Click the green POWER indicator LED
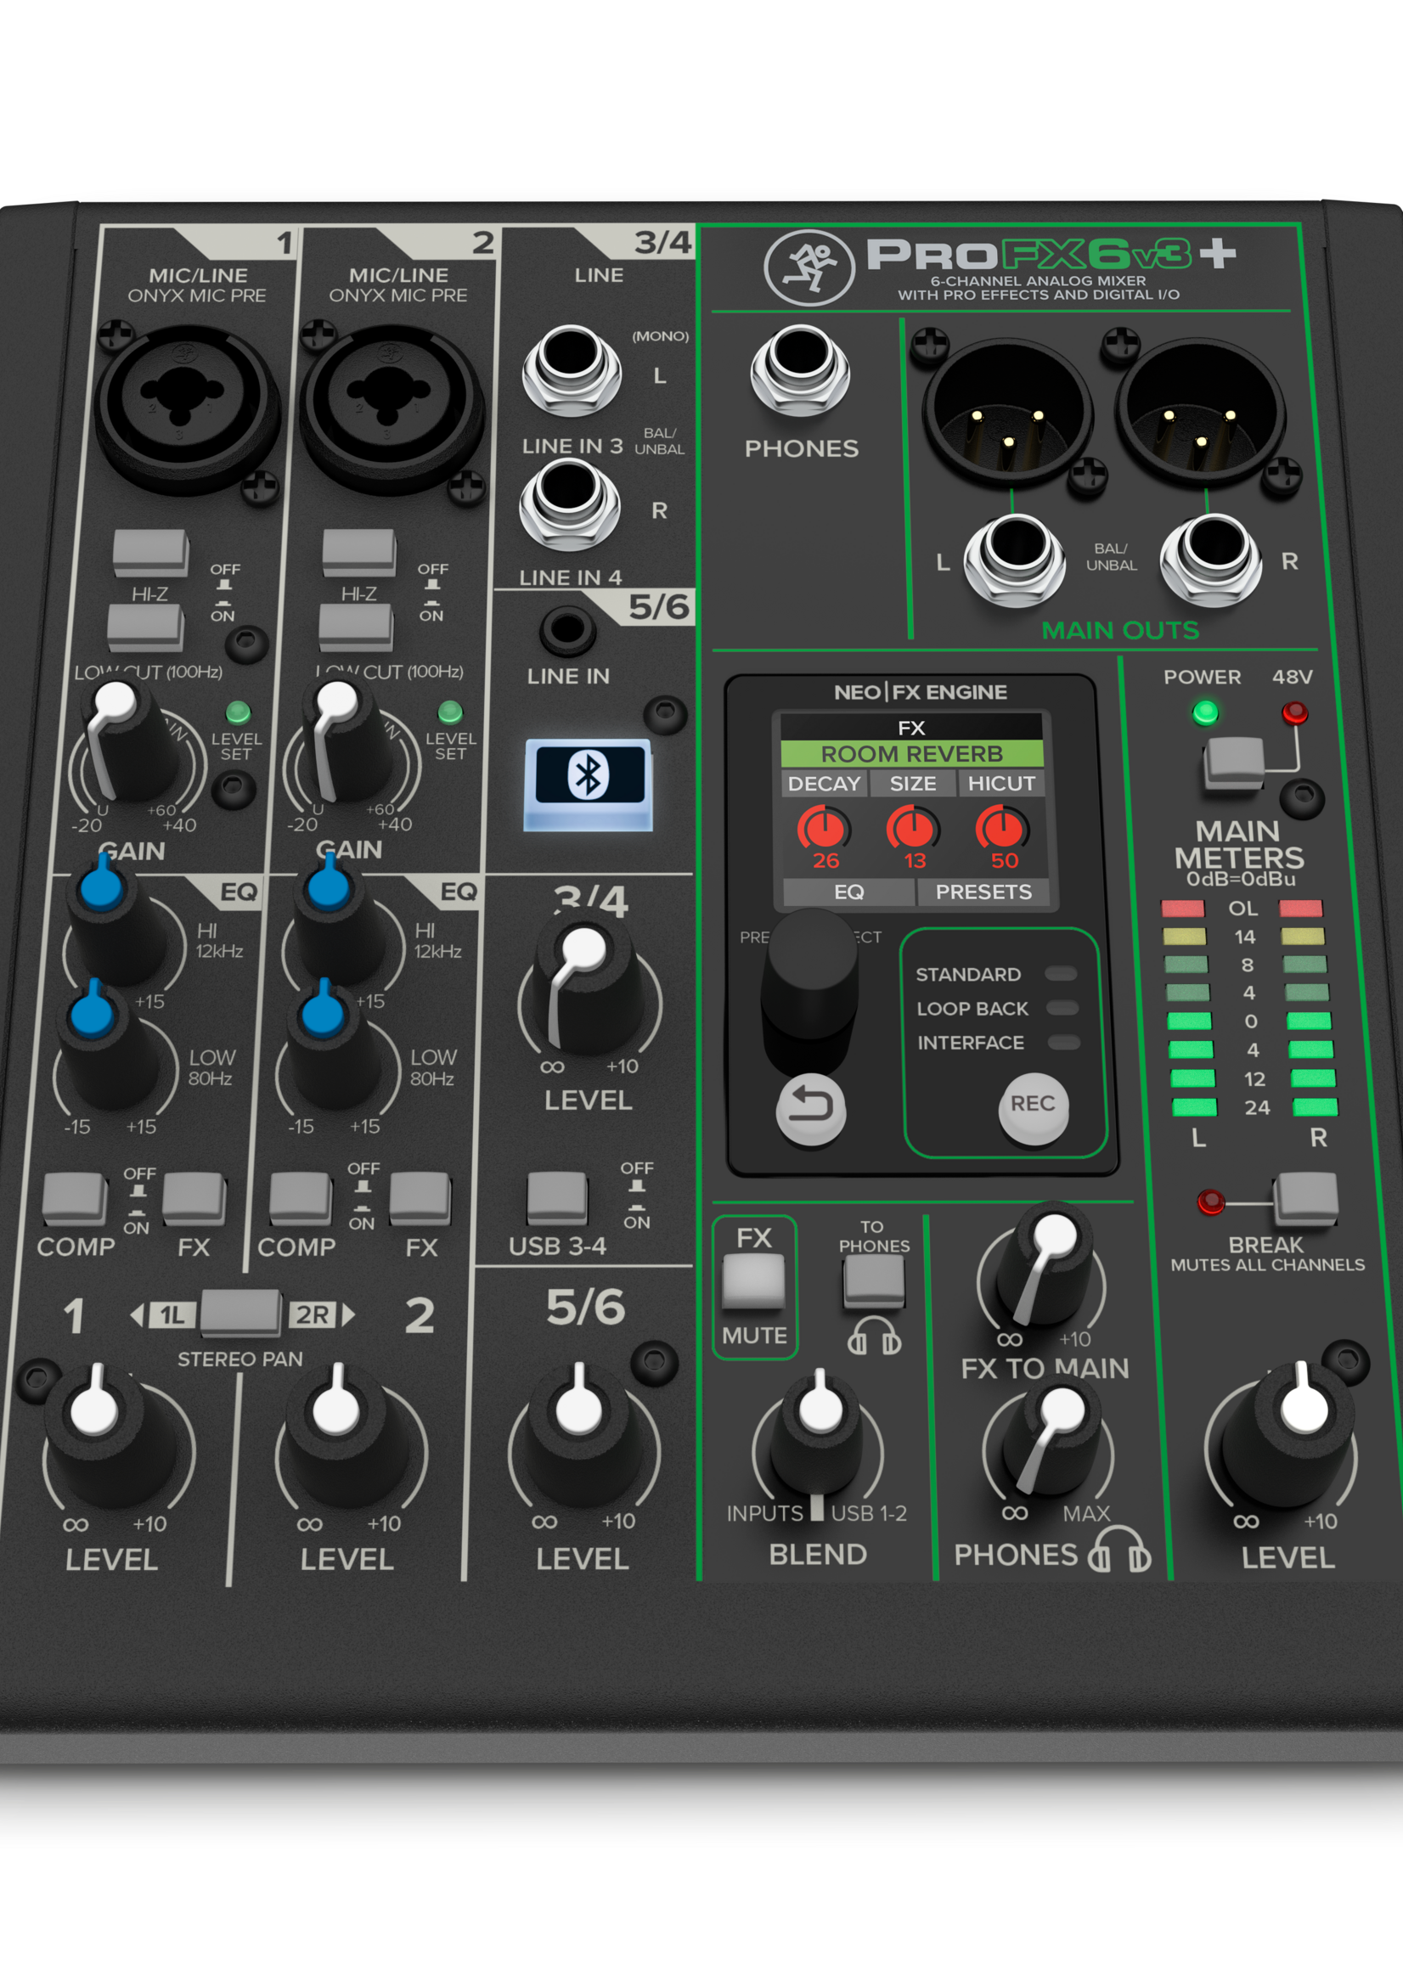Image resolution: width=1403 pixels, height=1964 pixels. 1205,712
